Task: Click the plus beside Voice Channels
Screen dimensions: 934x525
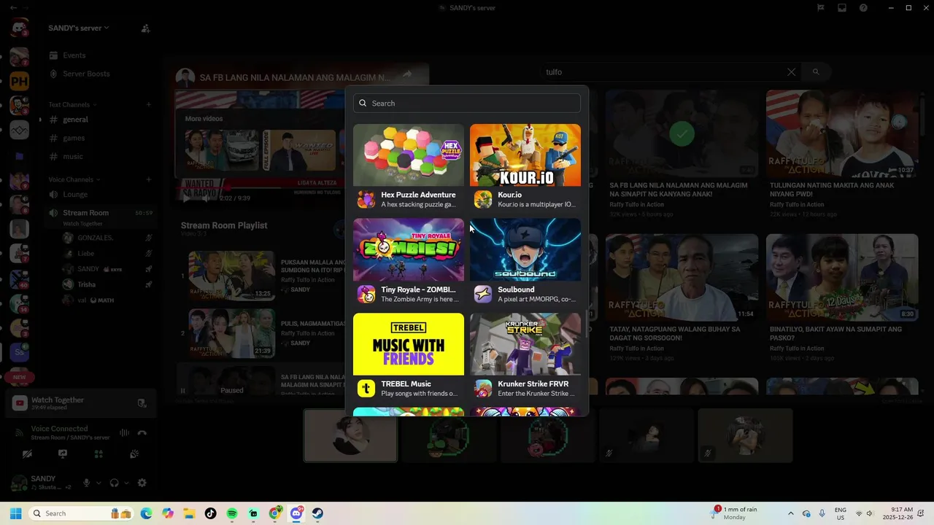Action: [x=149, y=179]
